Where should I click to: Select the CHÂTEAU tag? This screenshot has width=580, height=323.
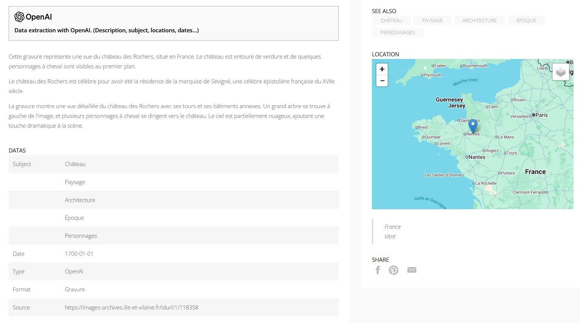click(x=391, y=21)
